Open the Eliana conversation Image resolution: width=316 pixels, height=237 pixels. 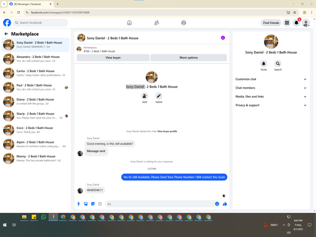[35, 102]
